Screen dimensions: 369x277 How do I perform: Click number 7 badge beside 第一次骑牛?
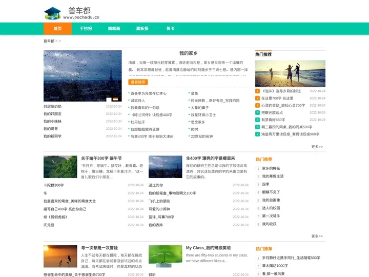258,216
